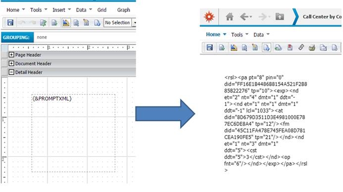
Task: Click the mortar and pestle icon
Action: [x=312, y=48]
